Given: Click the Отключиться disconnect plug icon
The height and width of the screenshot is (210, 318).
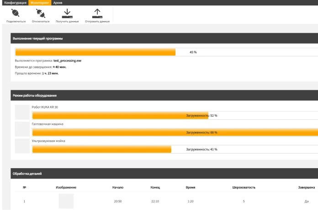Looking at the screenshot, I should (x=41, y=13).
